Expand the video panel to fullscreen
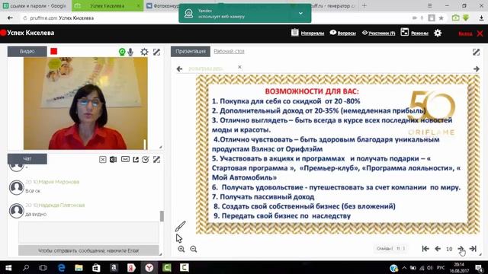Screen dimensions: 488x274 pyautogui.click(x=156, y=52)
